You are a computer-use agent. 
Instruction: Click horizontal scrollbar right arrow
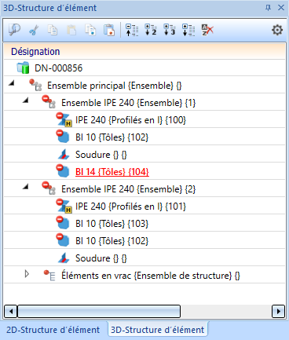pos(278,312)
